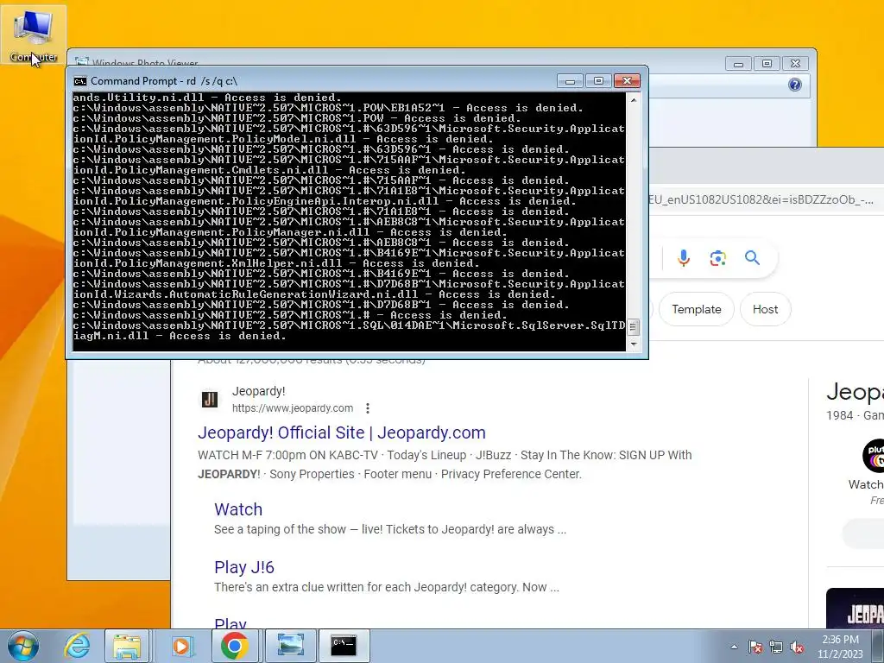884x663 pixels.
Task: Select the Host filter chip
Action: click(x=765, y=309)
